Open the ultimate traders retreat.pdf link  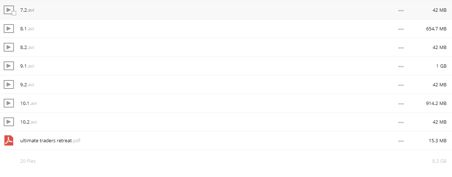[x=50, y=140]
